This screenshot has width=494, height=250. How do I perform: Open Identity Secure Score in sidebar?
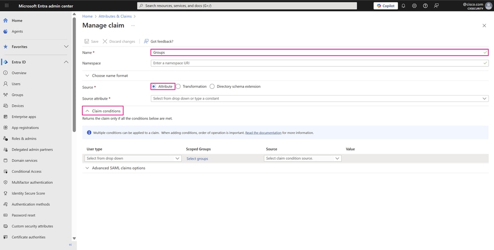click(28, 193)
